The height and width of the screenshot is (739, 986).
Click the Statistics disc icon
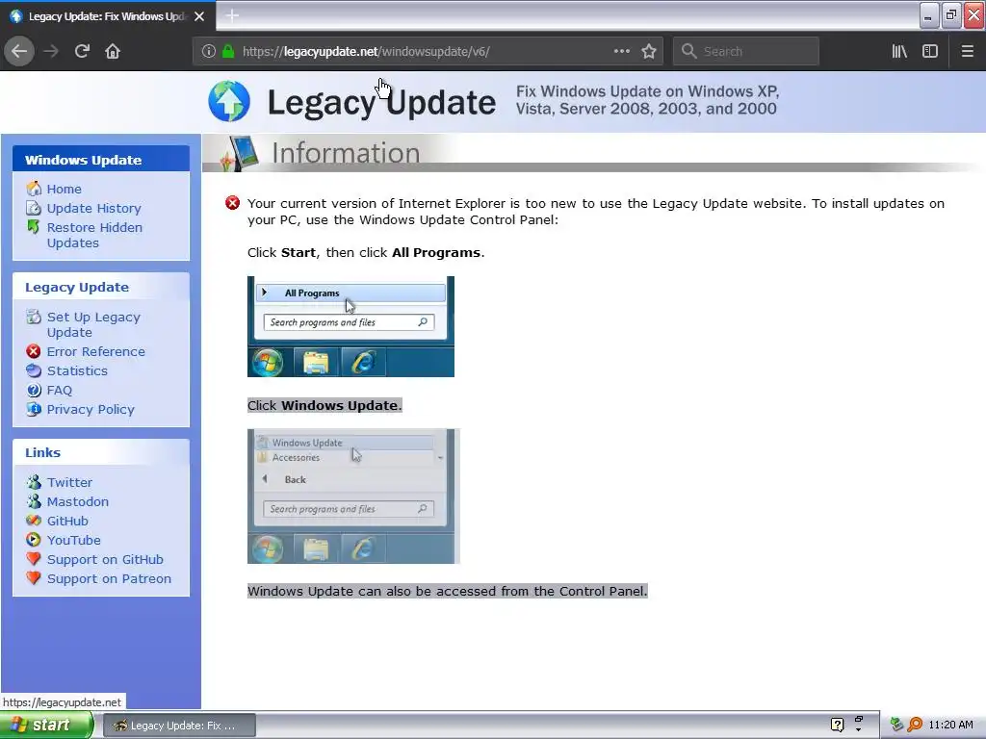[x=34, y=370]
